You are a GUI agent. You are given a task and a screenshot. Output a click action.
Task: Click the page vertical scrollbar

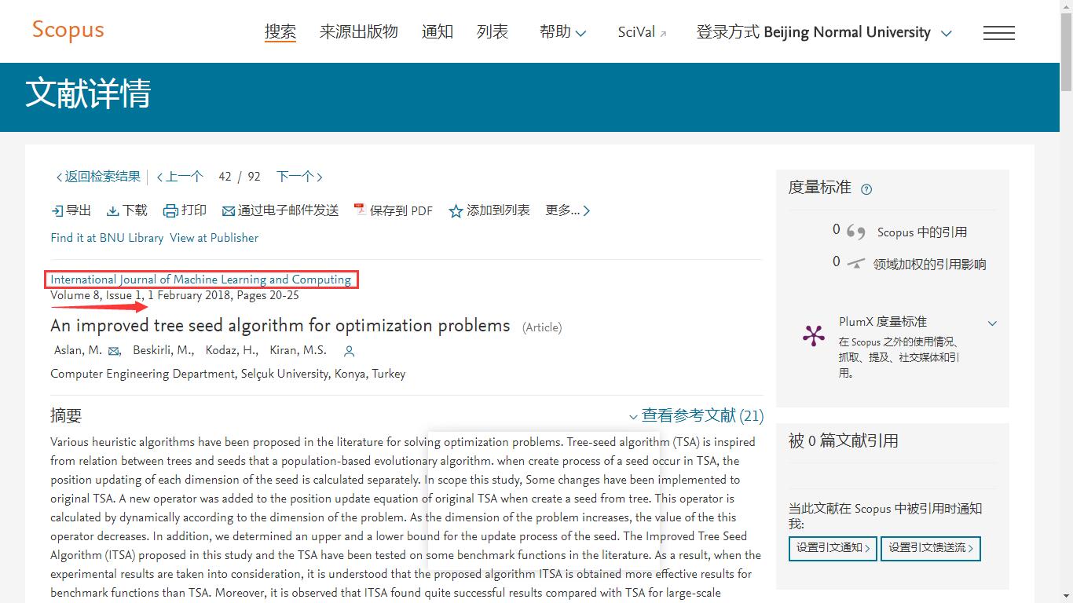(x=1066, y=314)
